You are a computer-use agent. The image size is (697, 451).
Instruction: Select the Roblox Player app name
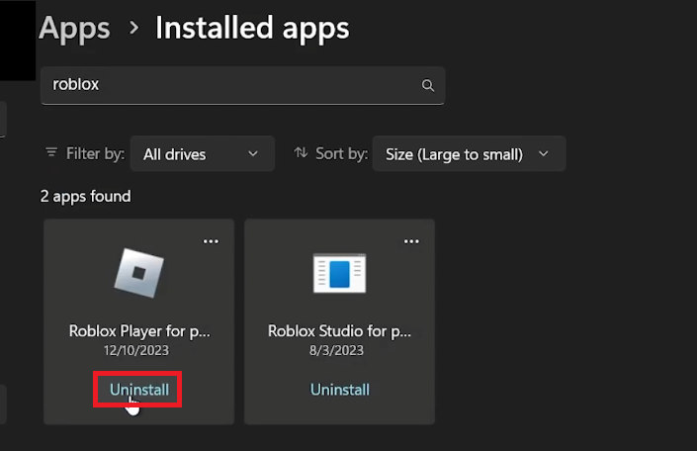[138, 331]
